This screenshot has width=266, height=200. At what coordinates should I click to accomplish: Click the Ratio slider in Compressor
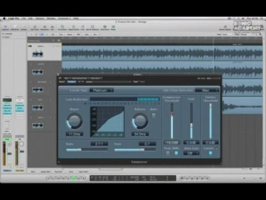click(87, 150)
